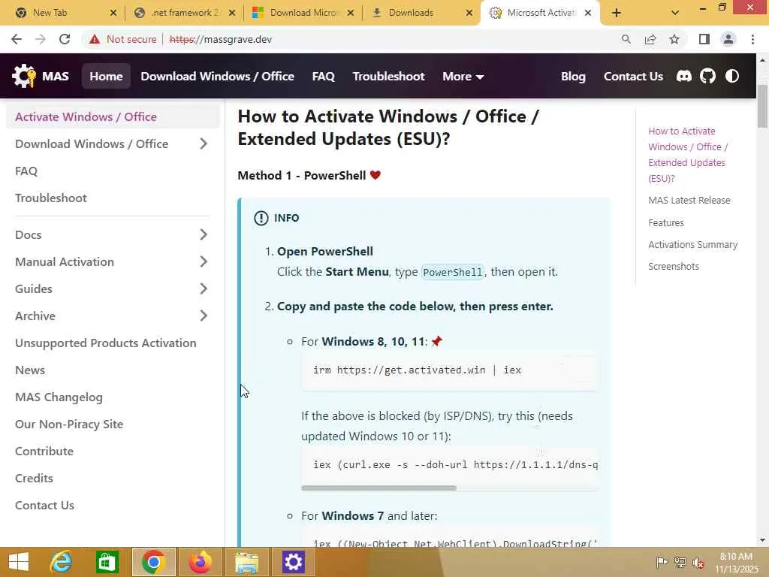Switch to Download Microsoft tab

(303, 13)
